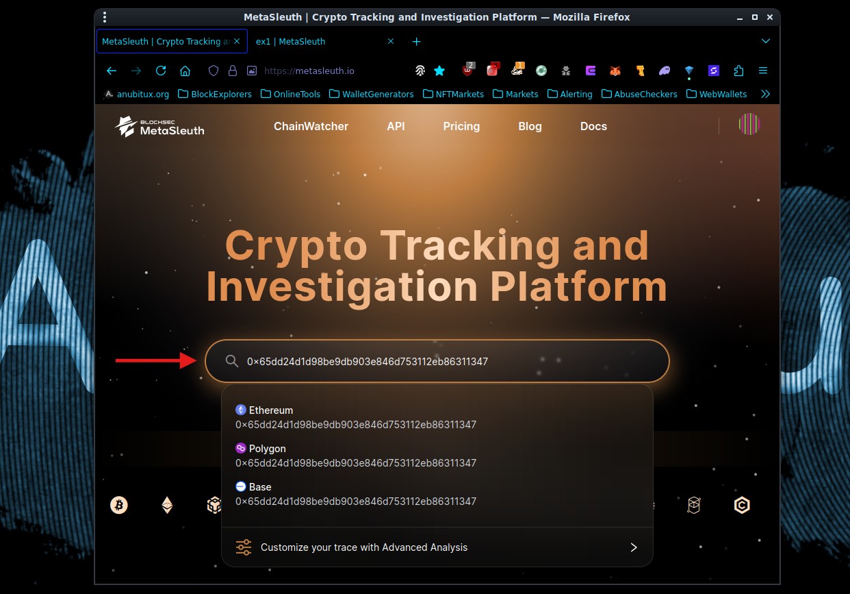Open the WebWallets bookmark folder
This screenshot has height=594, width=850.
point(717,94)
